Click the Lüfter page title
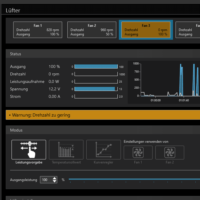The width and height of the screenshot is (200, 200). coord(13,10)
